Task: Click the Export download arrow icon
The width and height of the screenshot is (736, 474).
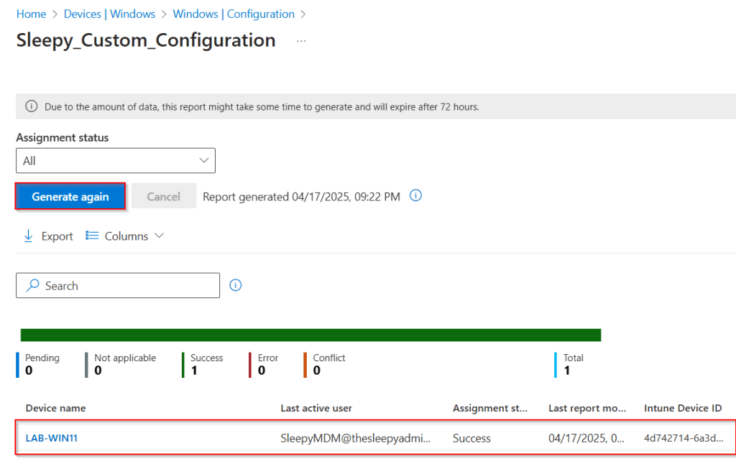Action: (x=29, y=236)
